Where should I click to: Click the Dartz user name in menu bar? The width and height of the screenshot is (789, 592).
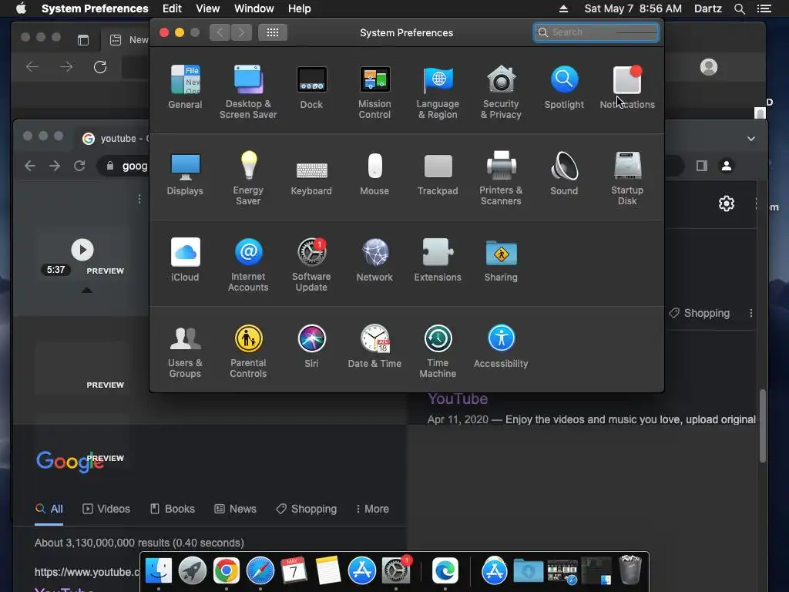707,8
